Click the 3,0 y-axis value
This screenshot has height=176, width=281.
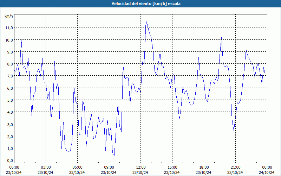(10, 125)
